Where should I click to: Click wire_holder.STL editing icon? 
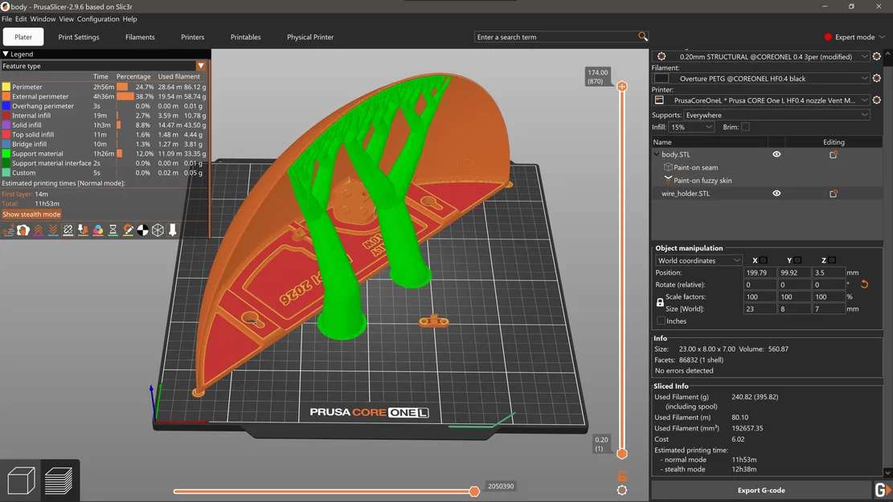point(834,194)
